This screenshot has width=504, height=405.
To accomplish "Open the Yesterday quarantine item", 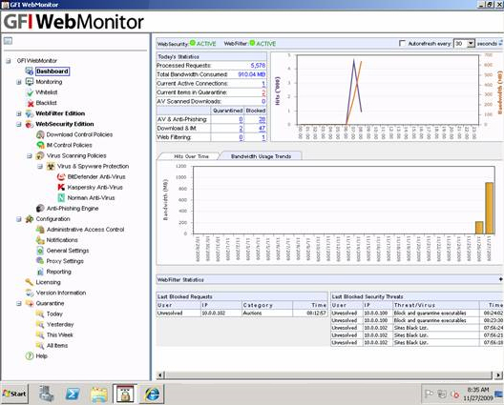I will coord(60,324).
